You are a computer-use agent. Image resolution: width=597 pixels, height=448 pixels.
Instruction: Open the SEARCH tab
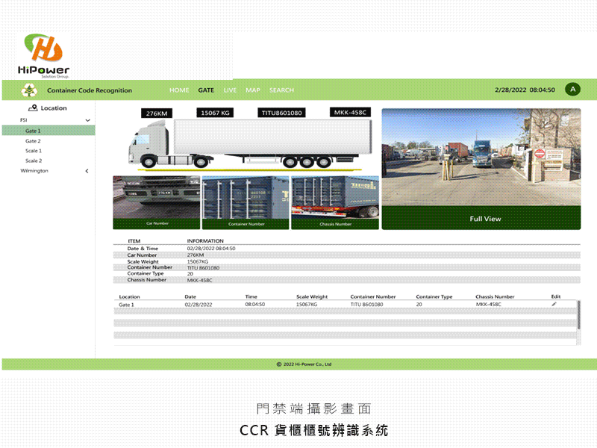(281, 90)
